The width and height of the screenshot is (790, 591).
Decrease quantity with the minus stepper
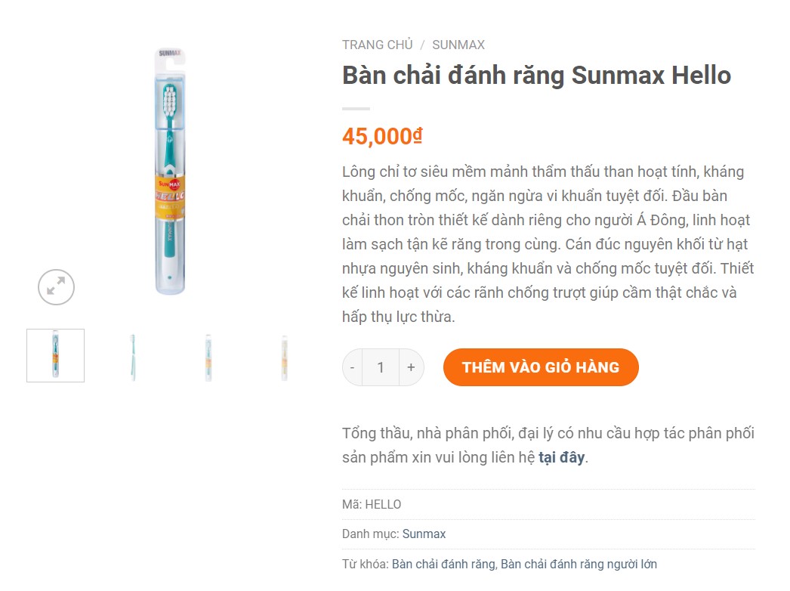point(352,367)
